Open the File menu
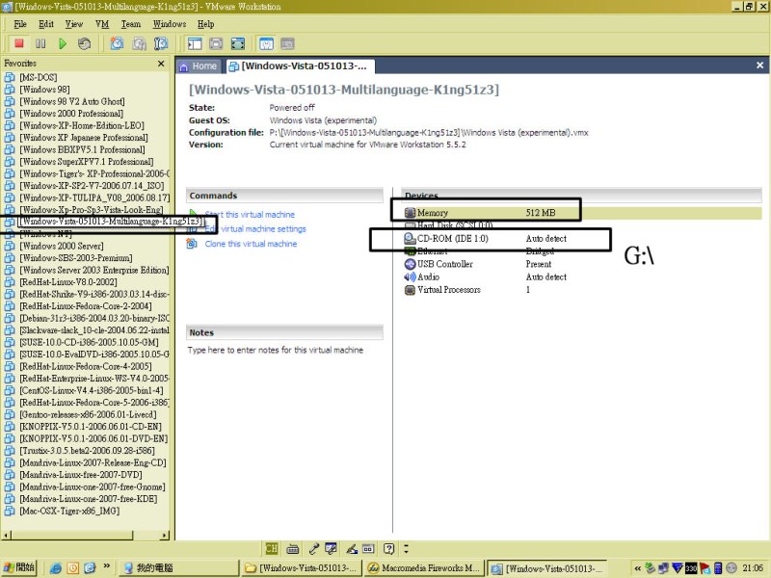 coord(20,24)
